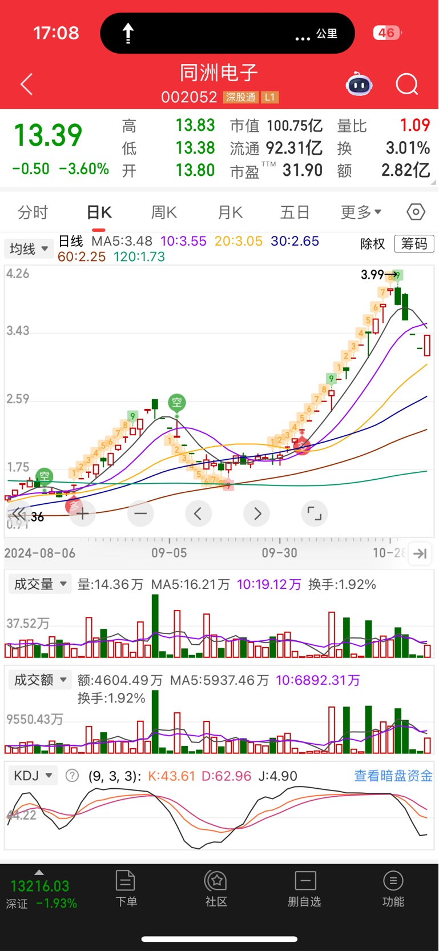Open 社区 community icon
This screenshot has height=951, width=439.
216,888
